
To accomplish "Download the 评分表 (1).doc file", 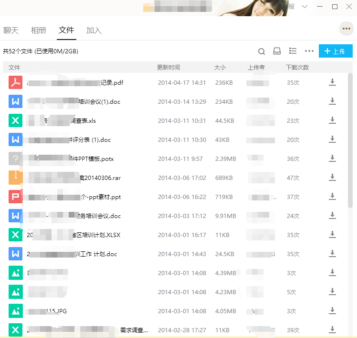I will 332,139.
